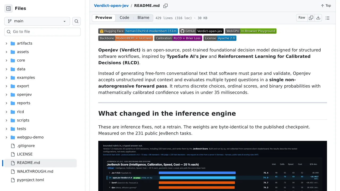Click the examples folder icon
Viewport: 340px width, 191px height.
(x=13, y=77)
